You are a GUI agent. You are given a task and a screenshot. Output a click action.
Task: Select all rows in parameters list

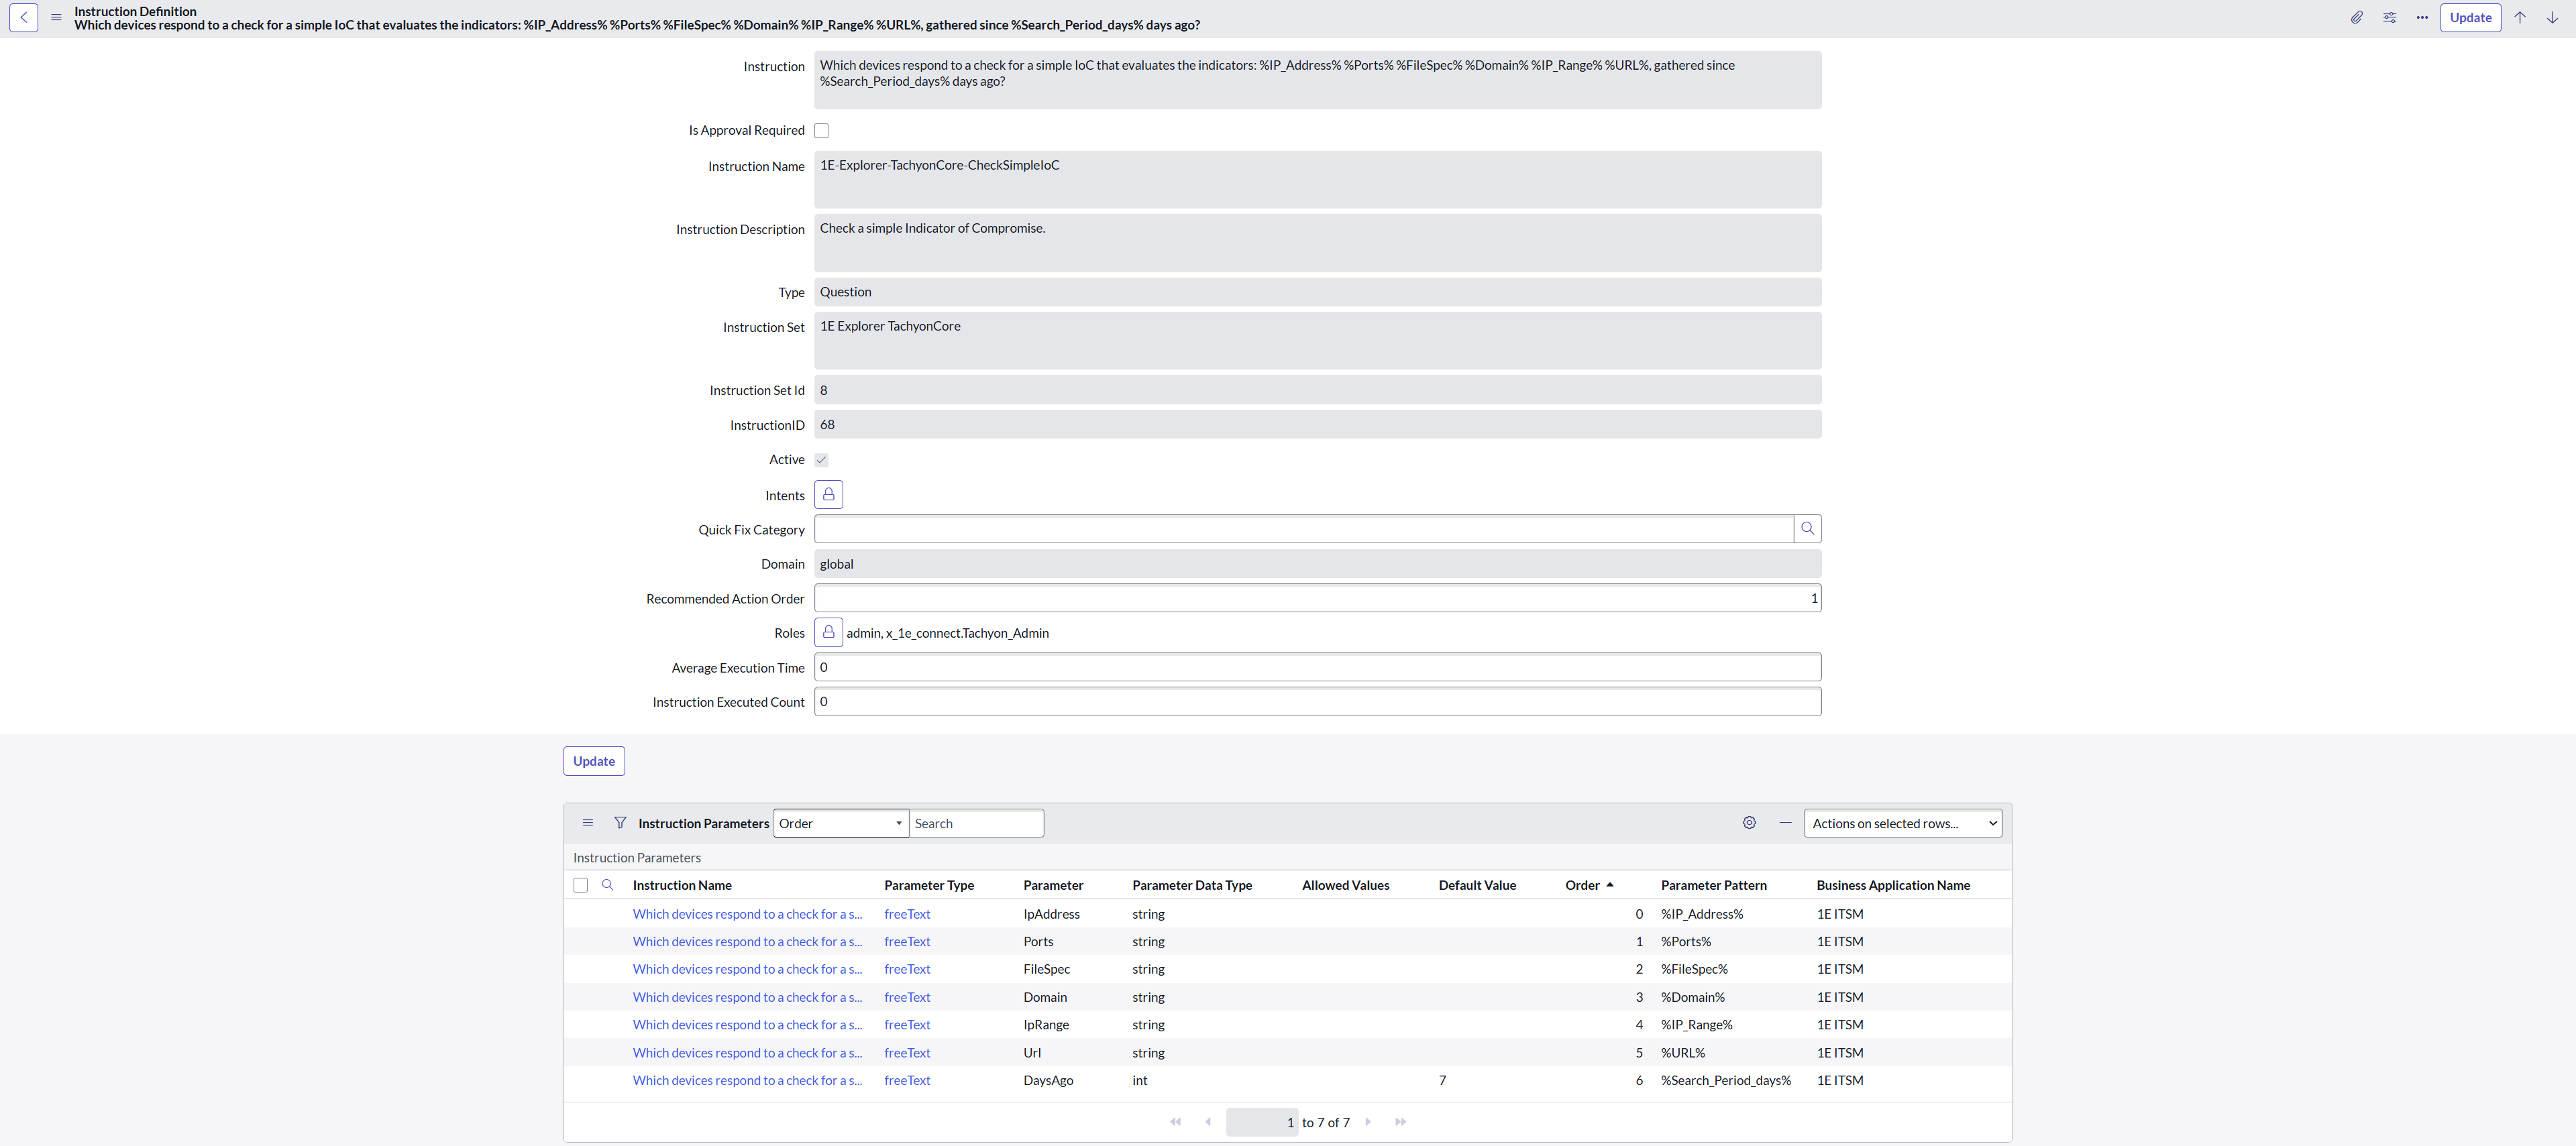(580, 884)
